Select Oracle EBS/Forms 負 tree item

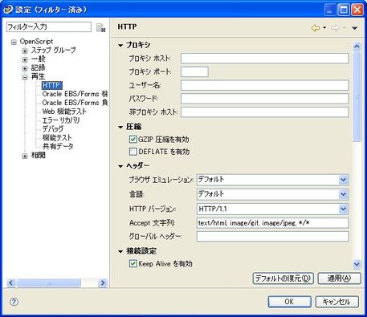[x=75, y=103]
